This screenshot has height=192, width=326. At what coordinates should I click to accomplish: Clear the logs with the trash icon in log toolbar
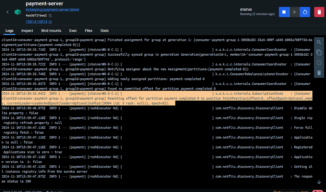pos(319,73)
